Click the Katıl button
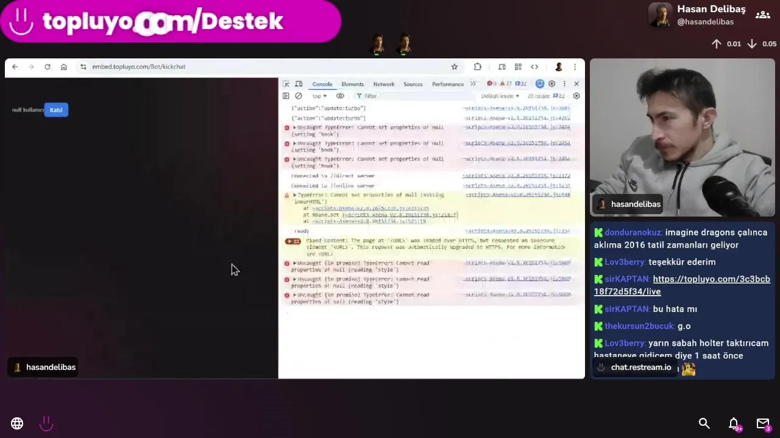 pyautogui.click(x=56, y=110)
